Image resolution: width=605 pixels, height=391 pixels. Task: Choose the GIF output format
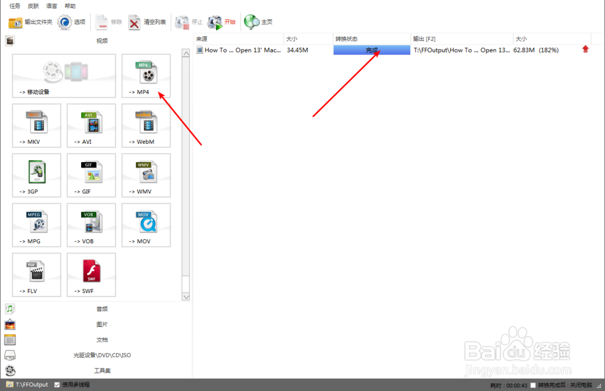click(x=91, y=175)
